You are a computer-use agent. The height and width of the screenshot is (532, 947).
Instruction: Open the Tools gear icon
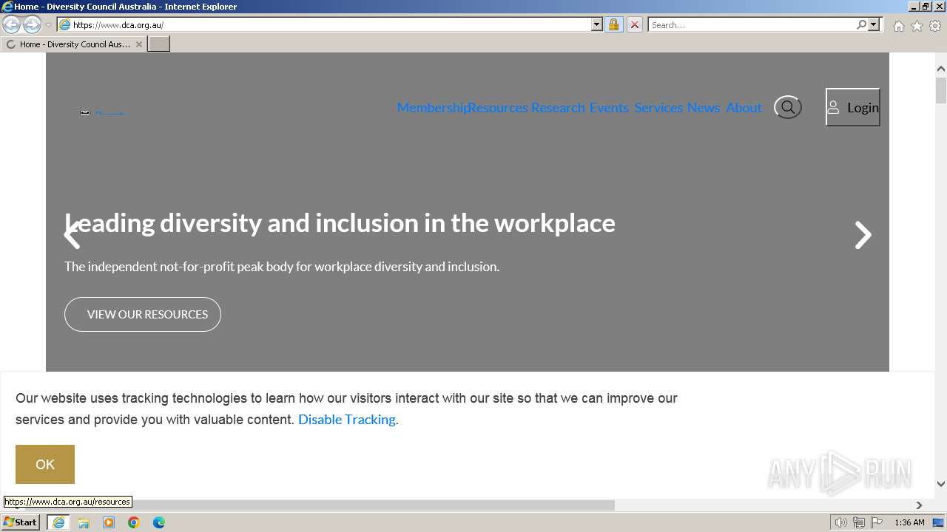(x=935, y=26)
